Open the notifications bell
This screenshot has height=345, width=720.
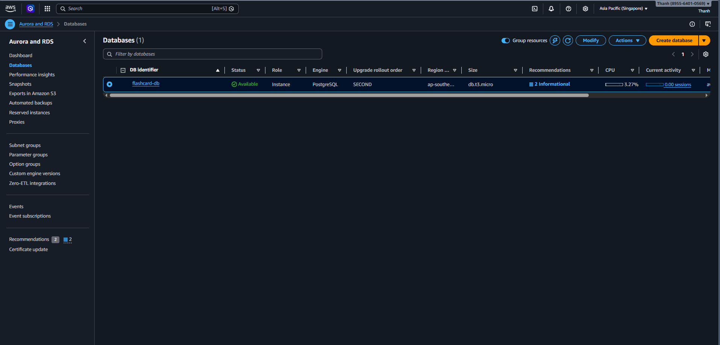click(x=551, y=9)
